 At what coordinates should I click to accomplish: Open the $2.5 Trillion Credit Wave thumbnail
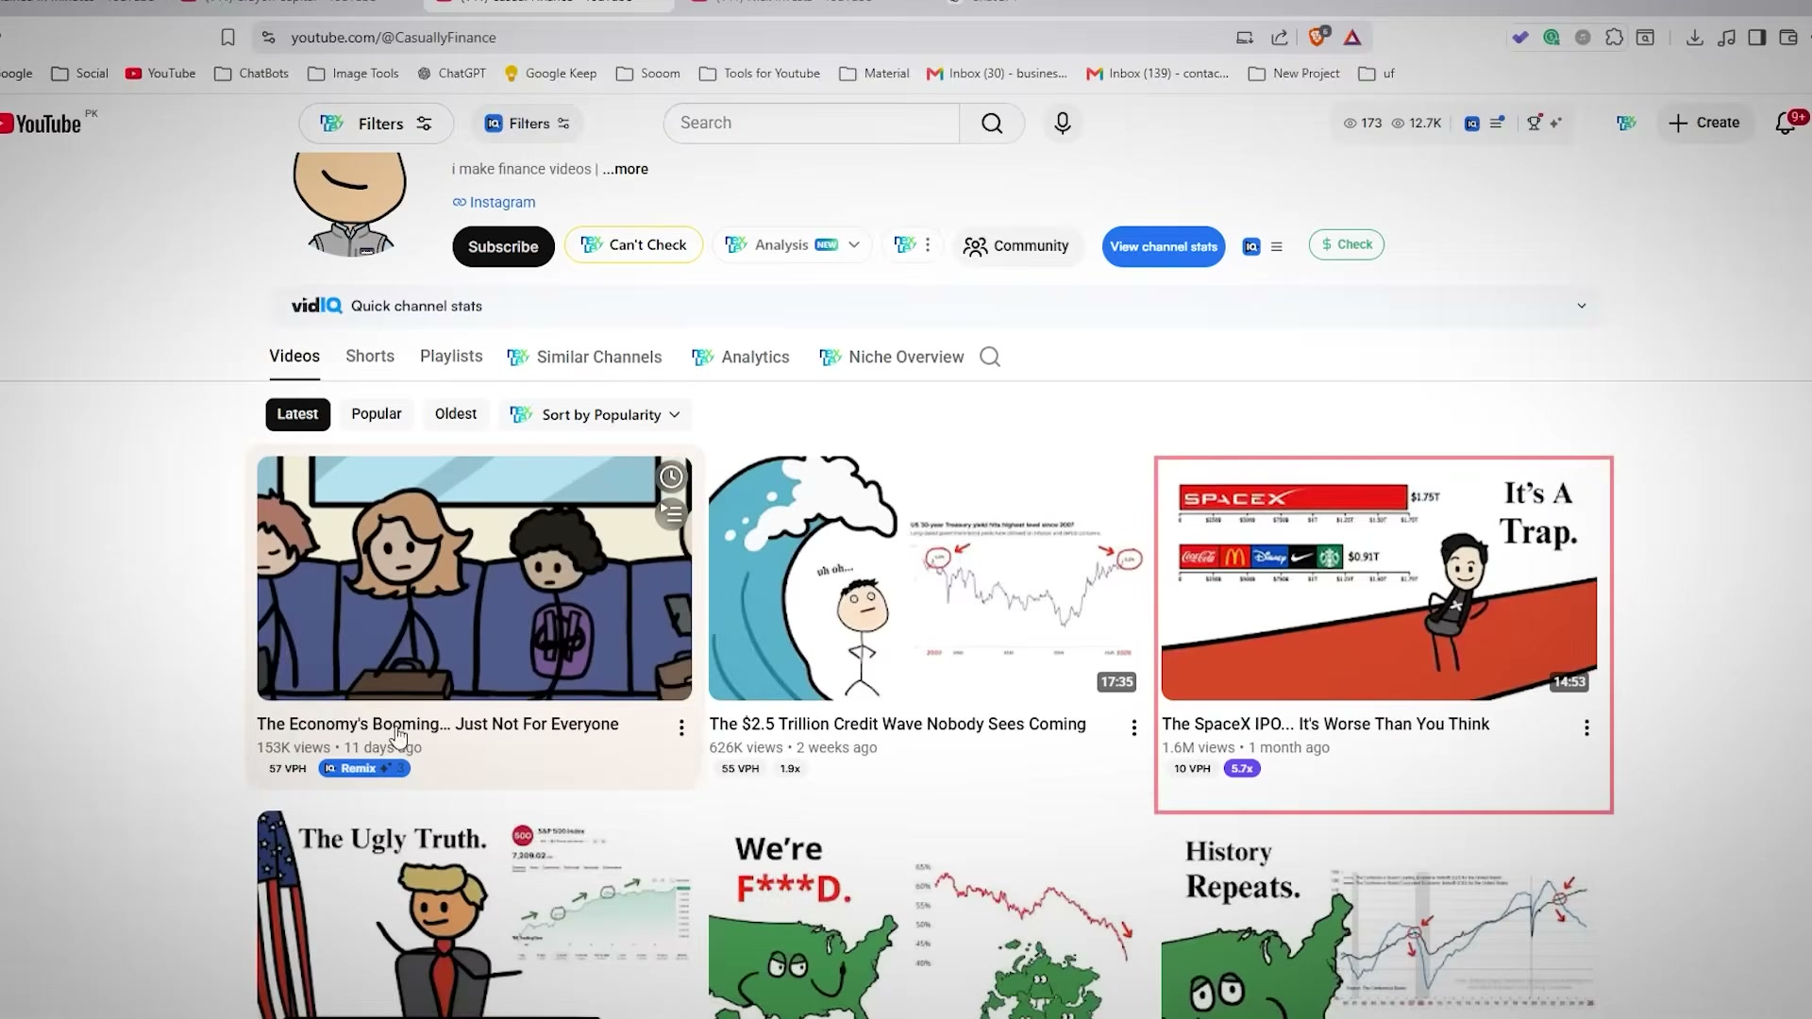click(x=926, y=579)
